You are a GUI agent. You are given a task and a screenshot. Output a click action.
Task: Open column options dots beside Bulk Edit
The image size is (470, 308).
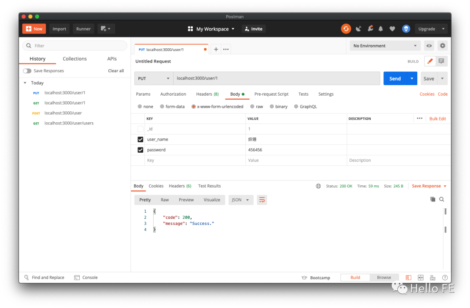[420, 118]
